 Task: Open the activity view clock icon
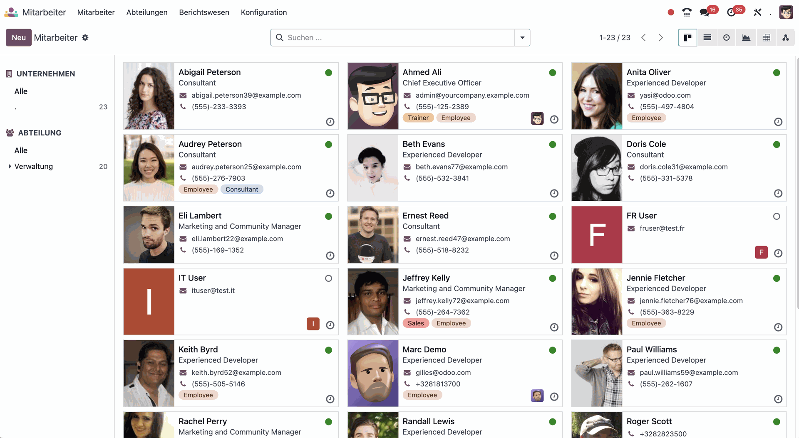click(x=726, y=37)
